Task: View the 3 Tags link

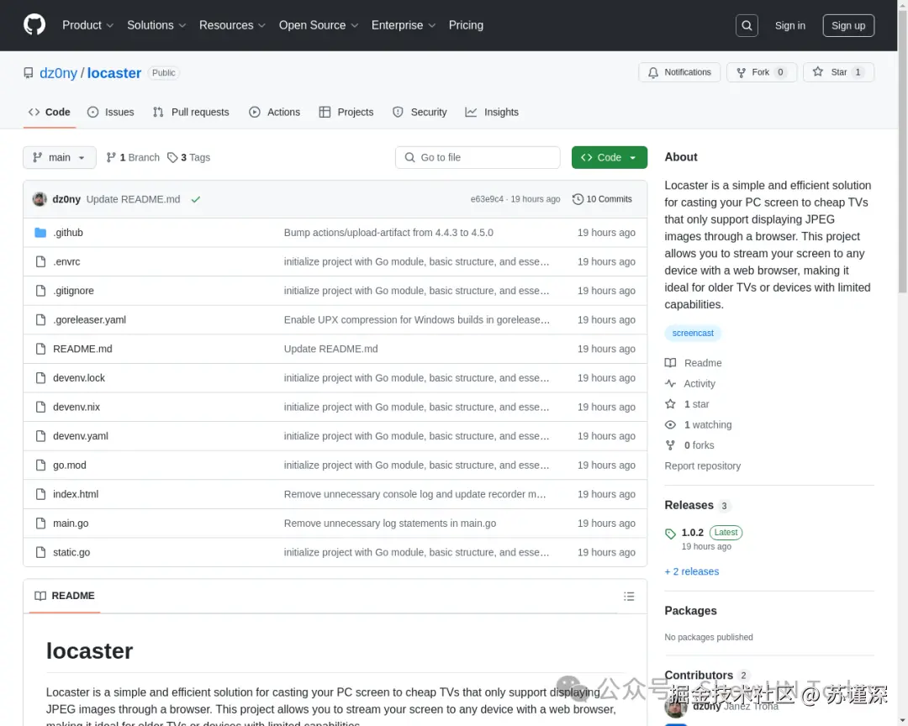Action: [x=189, y=157]
